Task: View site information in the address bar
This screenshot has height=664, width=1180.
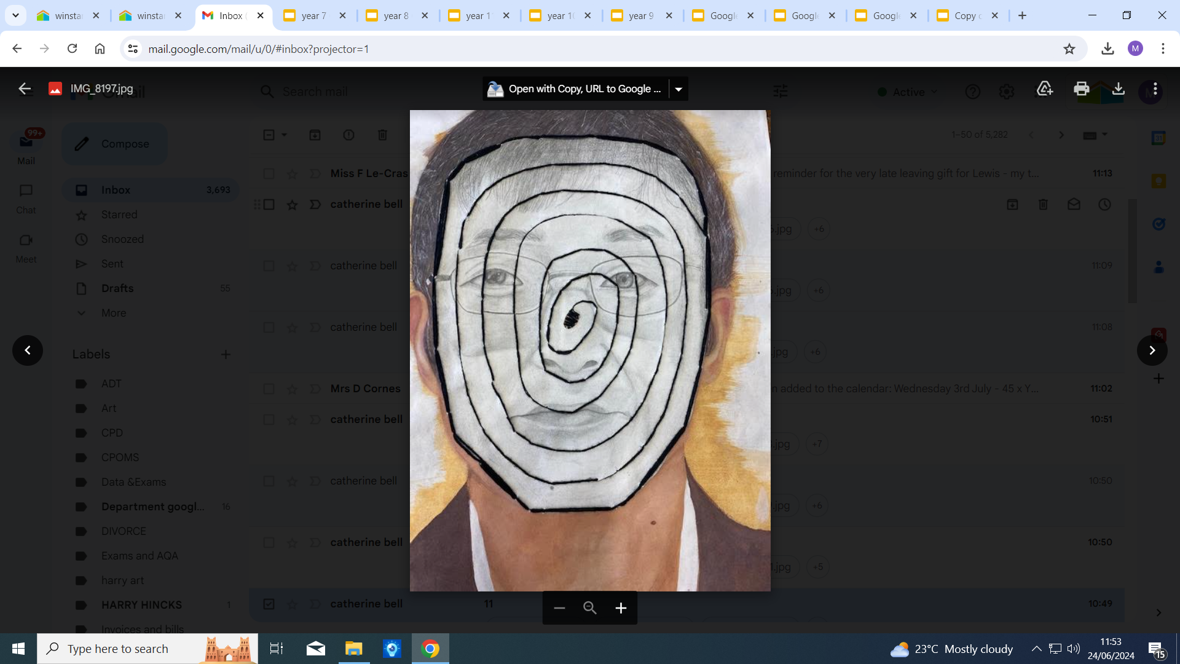Action: [133, 49]
